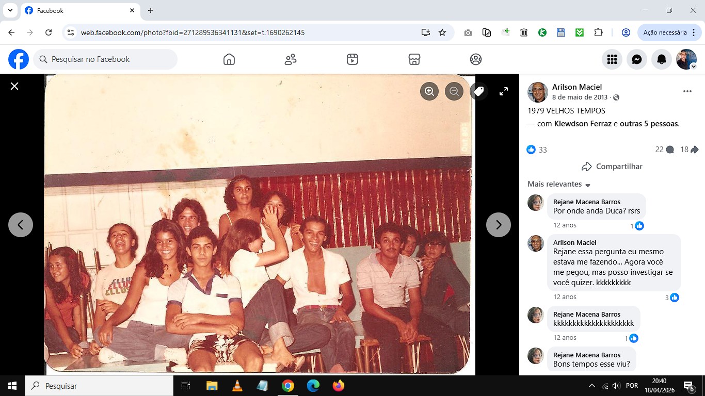The height and width of the screenshot is (396, 705).
Task: Open the post options three-dot menu
Action: [687, 91]
